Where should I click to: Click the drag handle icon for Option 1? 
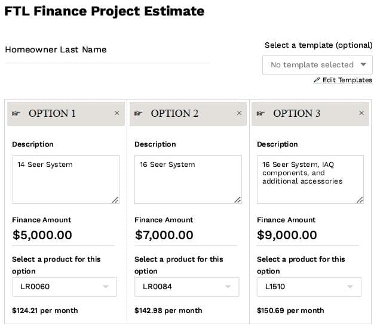(16, 113)
